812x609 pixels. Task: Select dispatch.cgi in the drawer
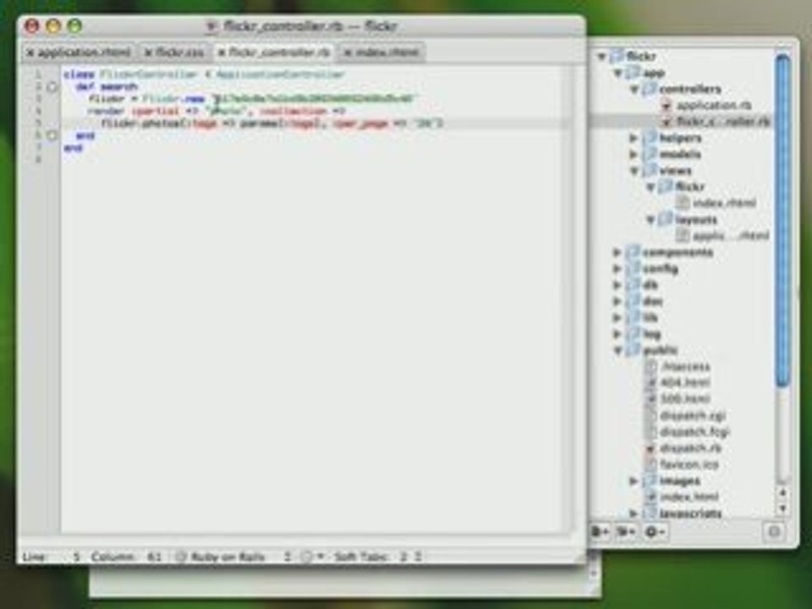[693, 415]
